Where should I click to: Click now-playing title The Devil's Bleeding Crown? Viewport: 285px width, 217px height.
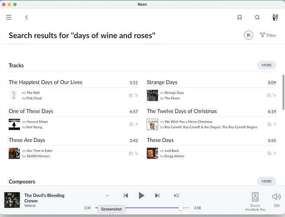pyautogui.click(x=44, y=198)
